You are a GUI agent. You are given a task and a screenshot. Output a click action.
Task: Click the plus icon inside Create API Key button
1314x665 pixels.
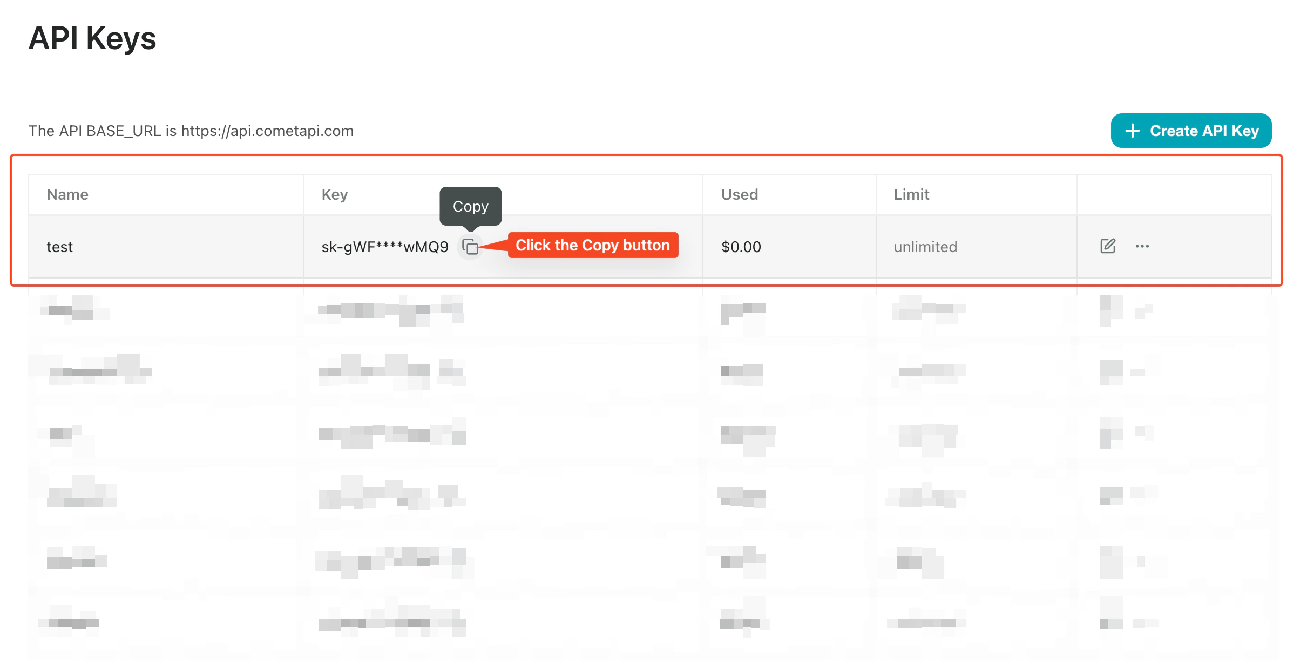pos(1132,130)
